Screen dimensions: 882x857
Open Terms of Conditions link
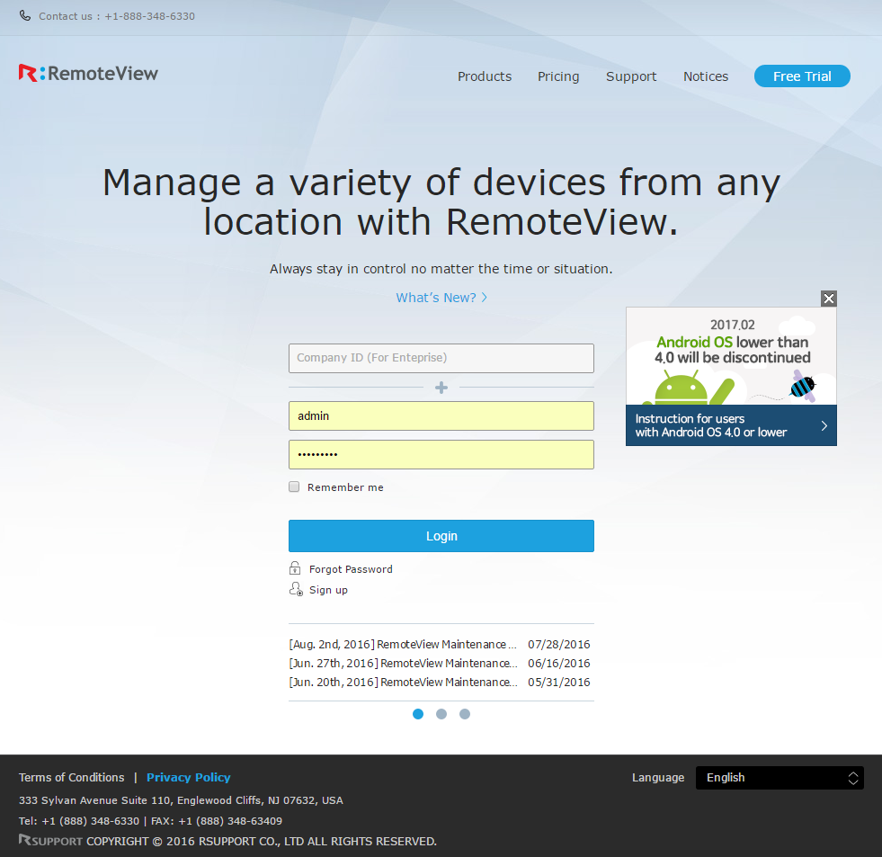[71, 777]
